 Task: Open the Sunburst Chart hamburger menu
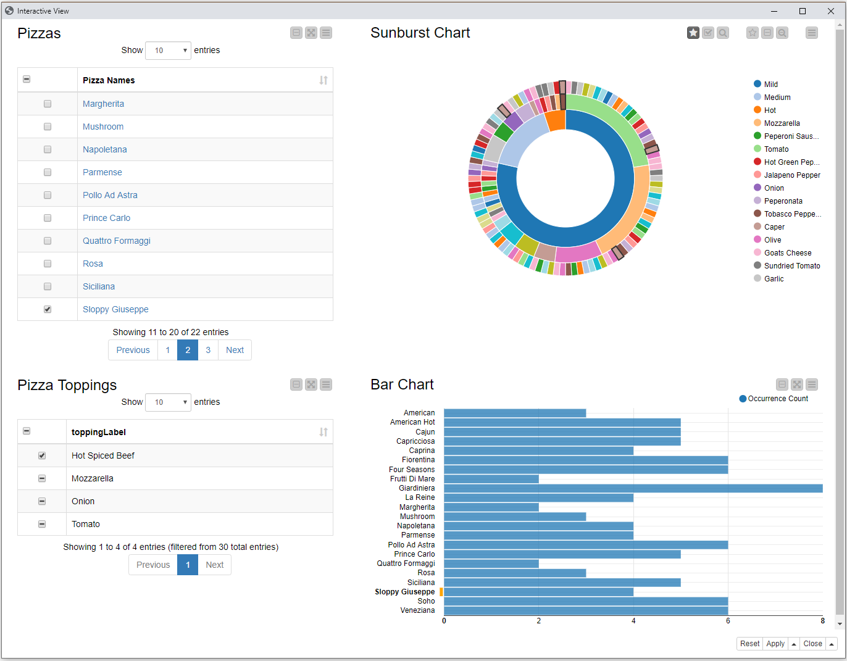coord(812,33)
